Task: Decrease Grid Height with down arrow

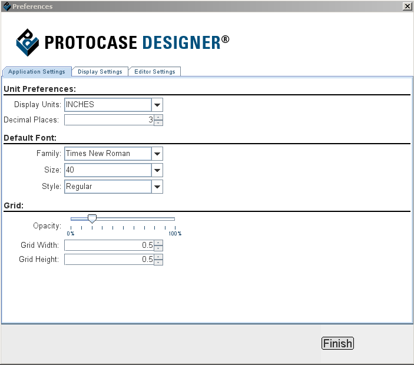Action: coord(158,263)
